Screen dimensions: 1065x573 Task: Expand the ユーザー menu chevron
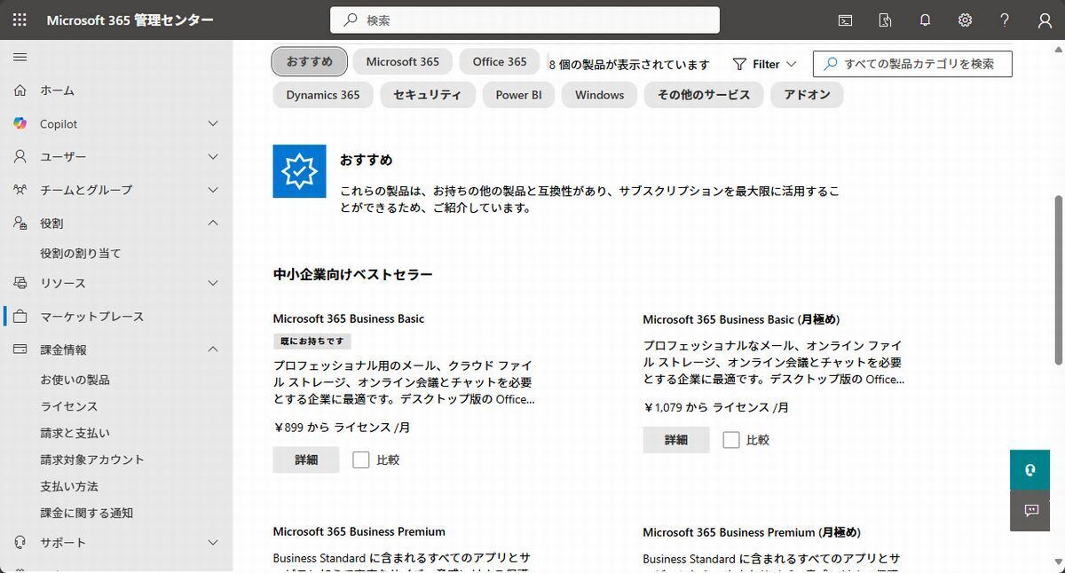pos(213,157)
